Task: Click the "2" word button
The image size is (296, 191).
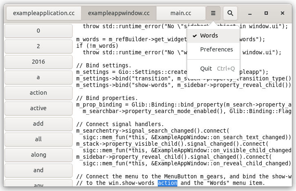Action: click(38, 47)
